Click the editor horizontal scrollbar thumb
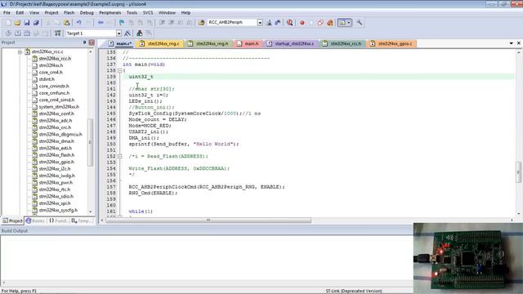 (x=208, y=220)
